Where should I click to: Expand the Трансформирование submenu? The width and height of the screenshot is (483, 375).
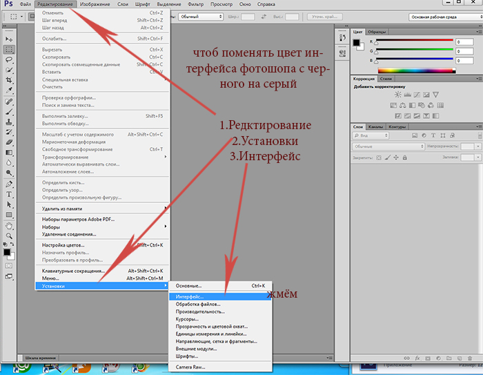[x=103, y=157]
